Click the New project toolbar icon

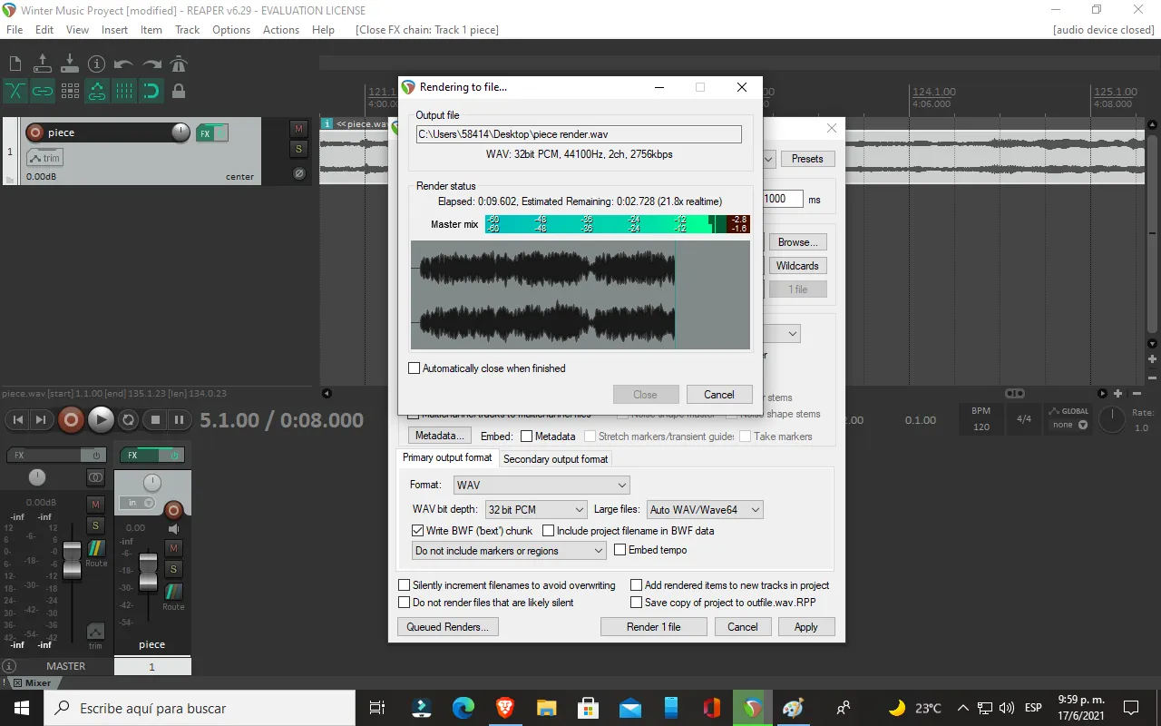pos(15,64)
